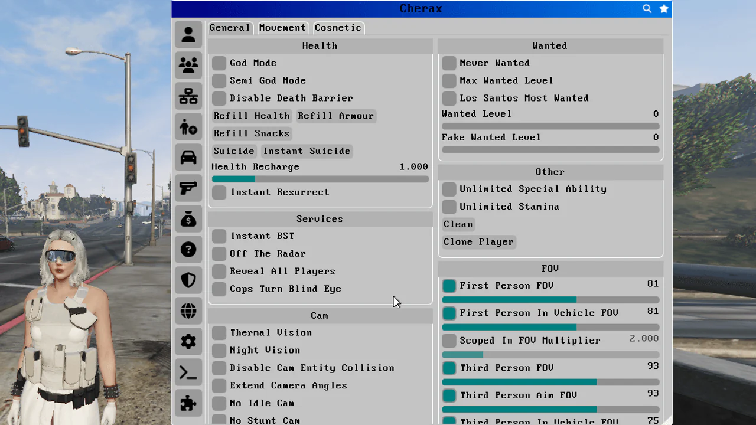Click the FOV section header
Image resolution: width=756 pixels, height=425 pixels.
click(x=550, y=269)
